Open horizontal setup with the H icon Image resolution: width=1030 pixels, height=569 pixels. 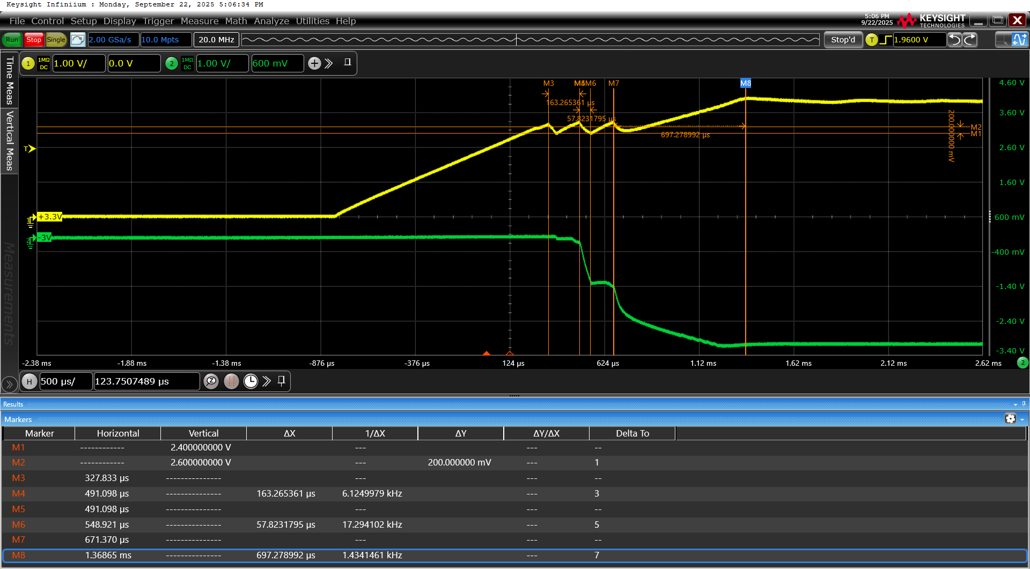tap(30, 381)
